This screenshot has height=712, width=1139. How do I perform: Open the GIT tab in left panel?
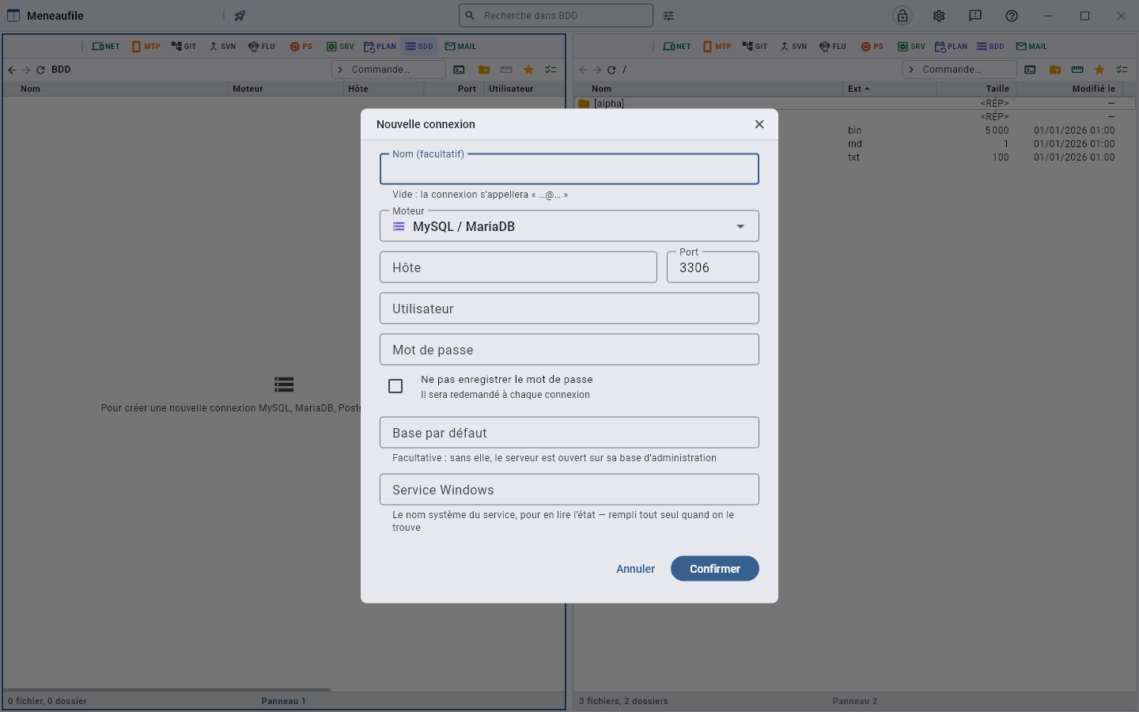click(x=184, y=47)
